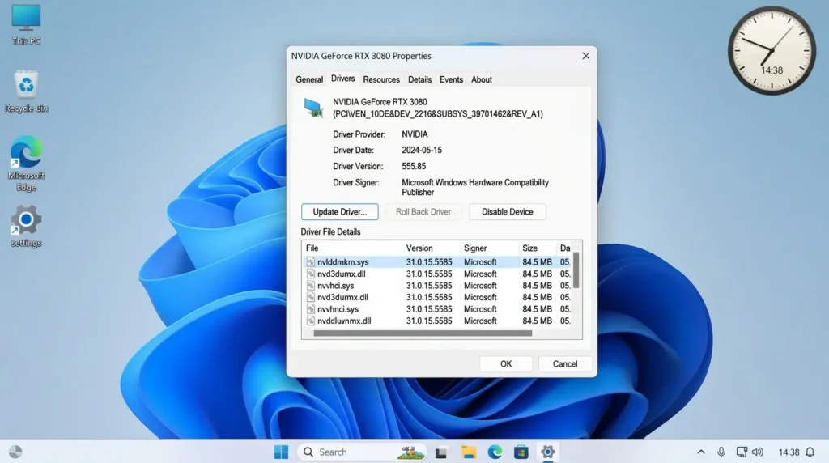Select the Drivers tab

[x=342, y=79]
